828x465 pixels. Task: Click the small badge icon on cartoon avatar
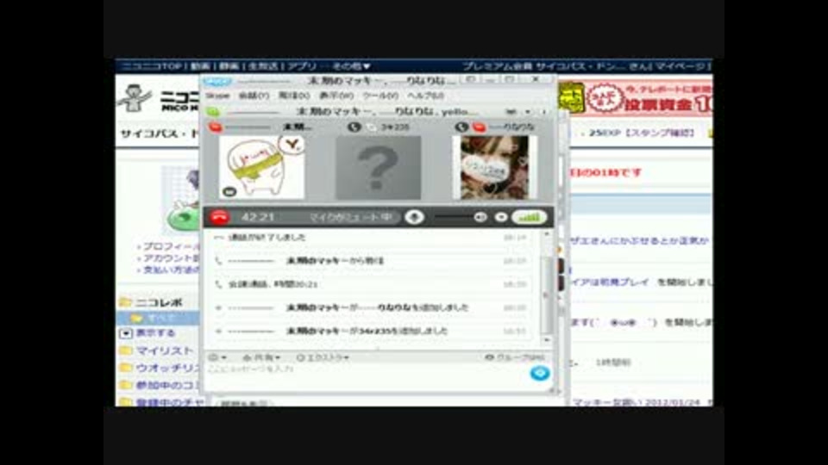[x=229, y=192]
